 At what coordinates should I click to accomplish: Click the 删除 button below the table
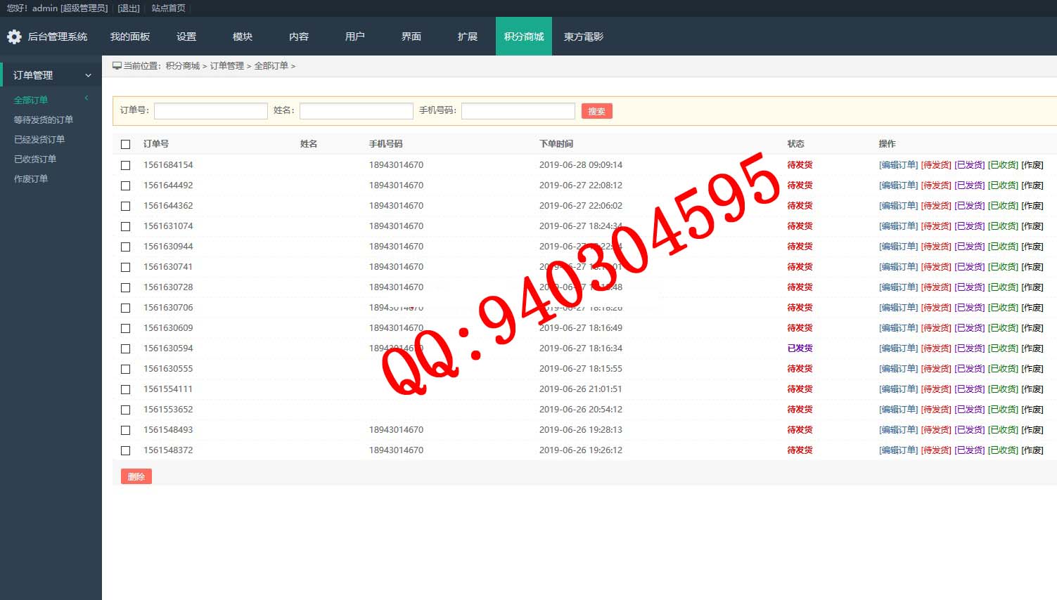[x=136, y=476]
